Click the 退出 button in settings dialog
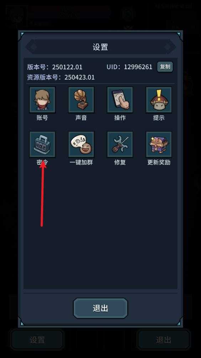The width and height of the screenshot is (201, 358). point(100,308)
